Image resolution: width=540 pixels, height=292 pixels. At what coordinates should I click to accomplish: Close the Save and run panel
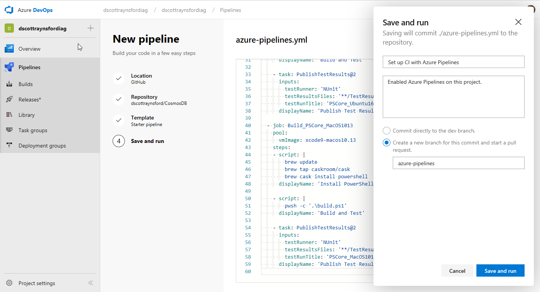(x=518, y=22)
